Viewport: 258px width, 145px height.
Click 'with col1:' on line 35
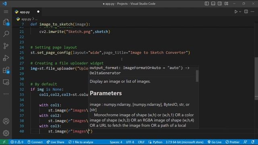click(x=50, y=105)
